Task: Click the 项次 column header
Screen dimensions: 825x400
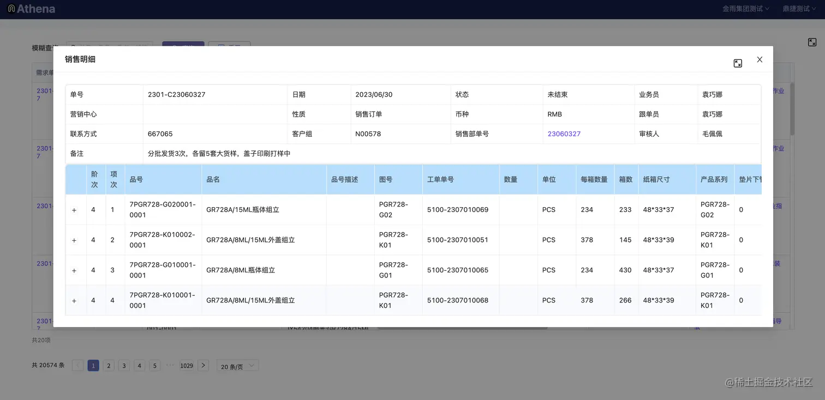Action: (x=114, y=179)
